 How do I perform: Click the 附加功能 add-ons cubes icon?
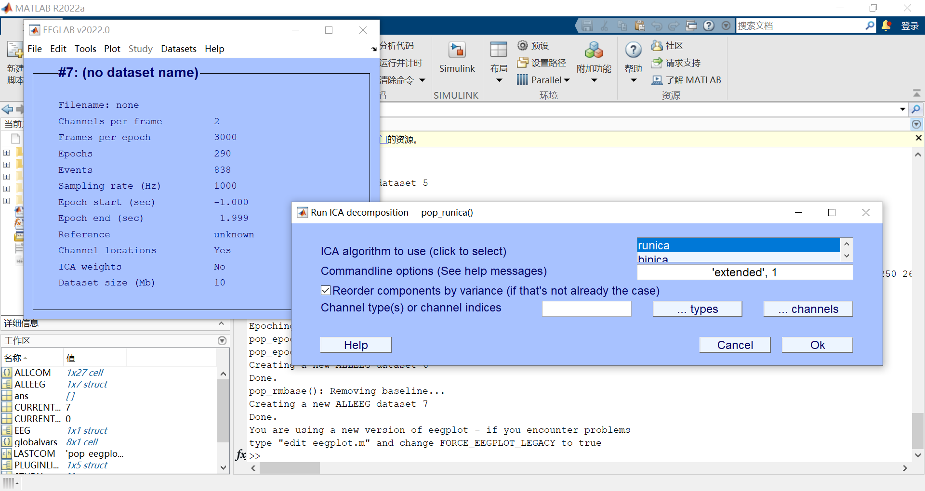(x=594, y=50)
